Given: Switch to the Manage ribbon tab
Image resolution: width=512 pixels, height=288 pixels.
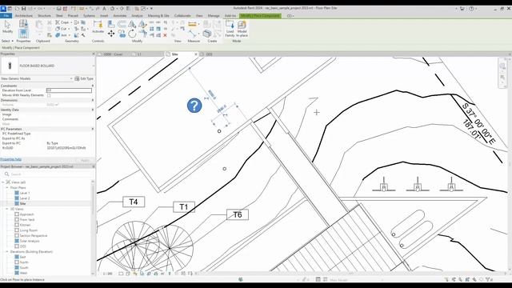Looking at the screenshot, I should click(214, 16).
